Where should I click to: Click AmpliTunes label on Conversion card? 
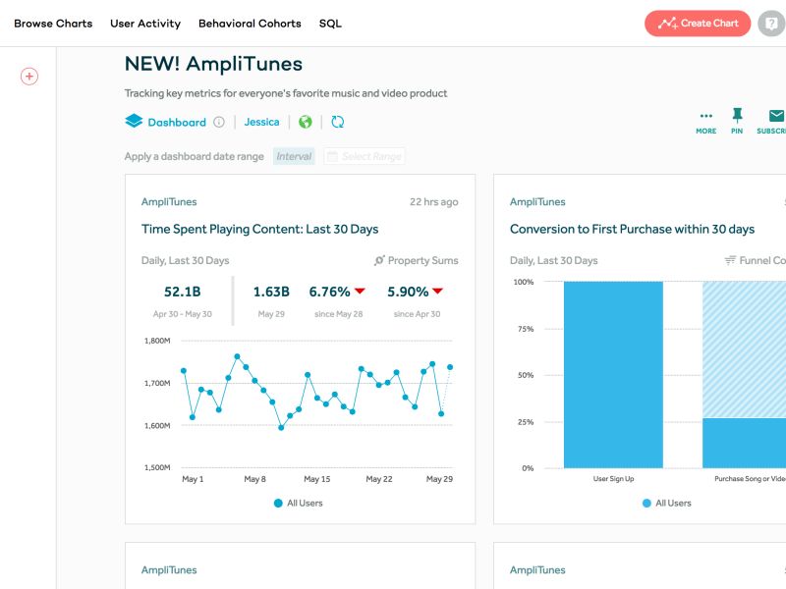click(x=537, y=202)
